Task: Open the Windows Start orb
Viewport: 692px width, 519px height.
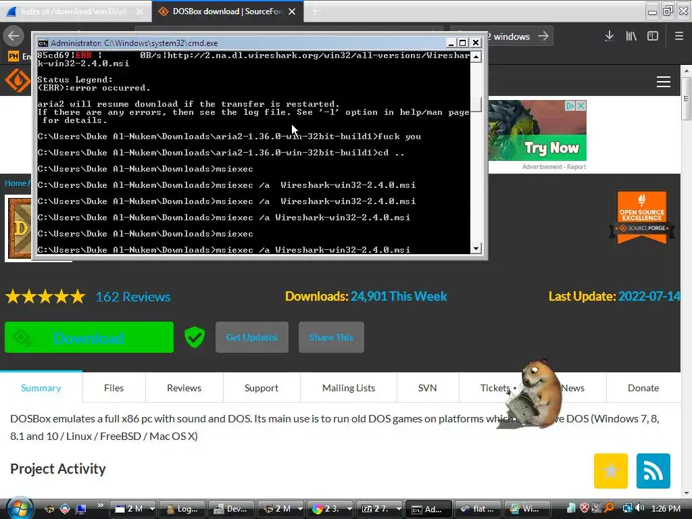Action: click(x=20, y=508)
